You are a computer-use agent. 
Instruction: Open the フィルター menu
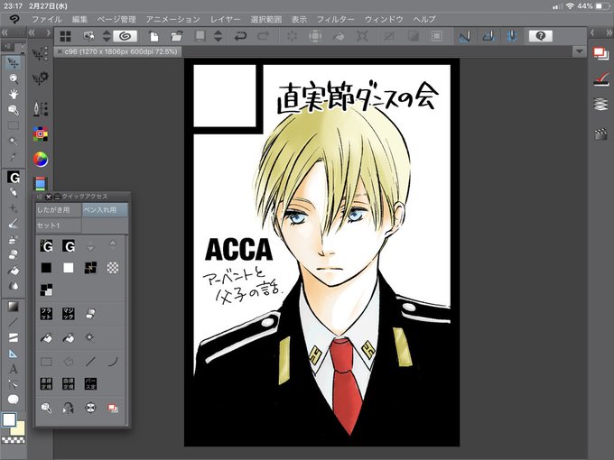335,19
